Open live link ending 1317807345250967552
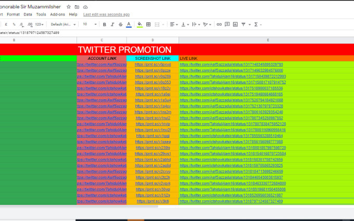 point(231,118)
